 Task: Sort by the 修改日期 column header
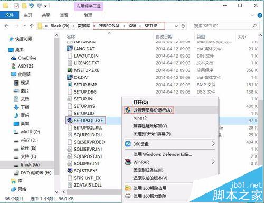click(164, 36)
